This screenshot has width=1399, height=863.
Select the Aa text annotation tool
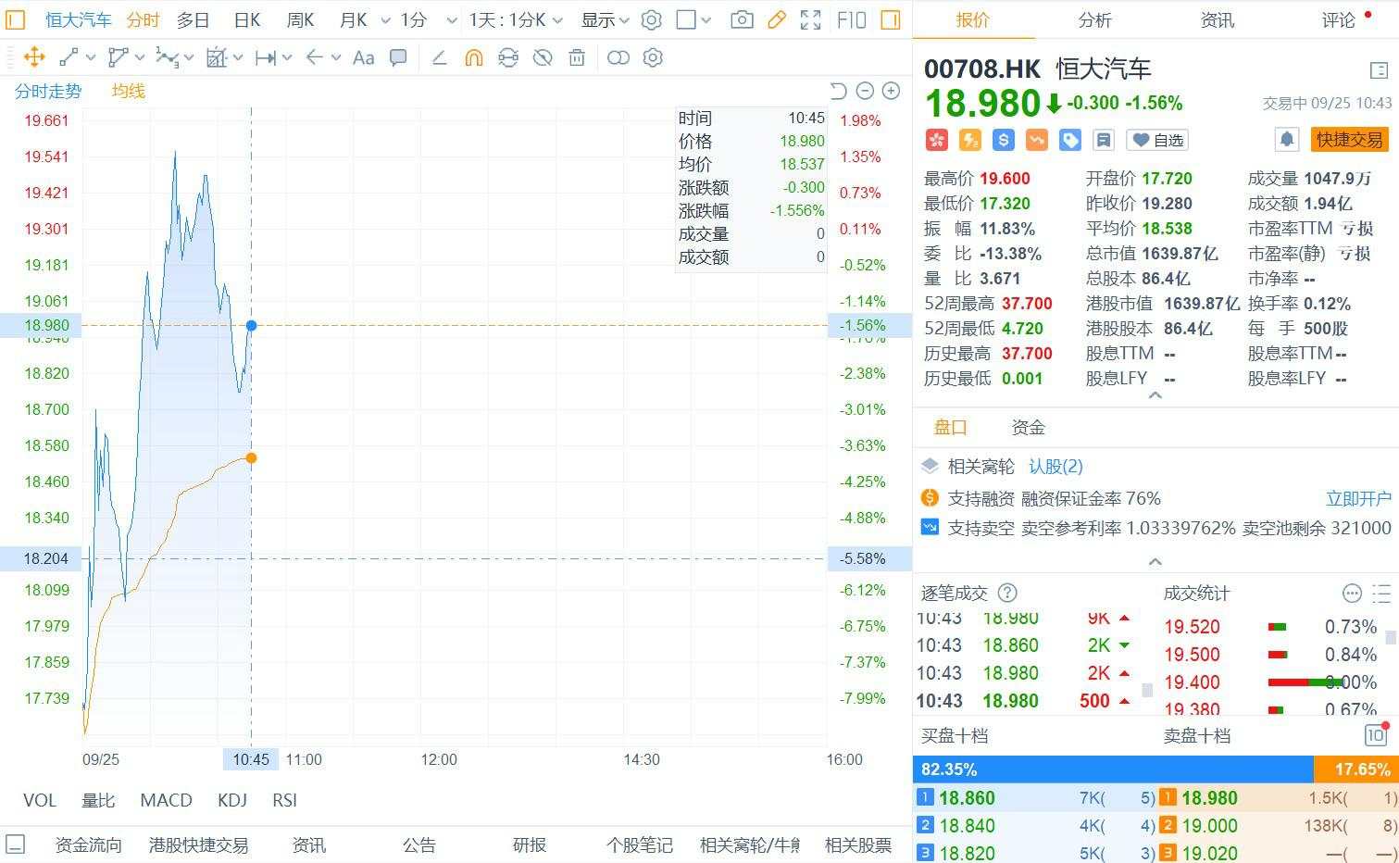[x=364, y=57]
